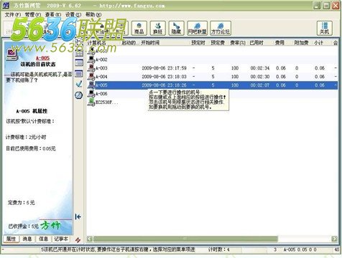This screenshot has height=258, width=342.
Task: Click the application icon in the title bar
Action: click(x=6, y=6)
